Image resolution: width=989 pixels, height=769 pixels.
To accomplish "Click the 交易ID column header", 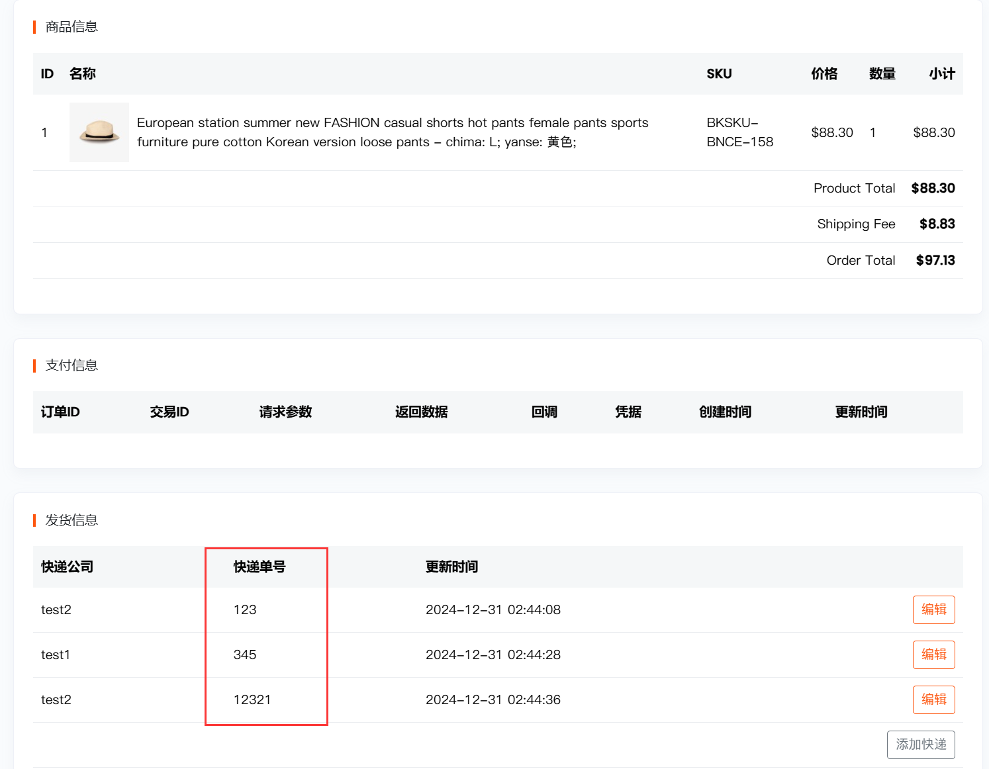I will [169, 412].
